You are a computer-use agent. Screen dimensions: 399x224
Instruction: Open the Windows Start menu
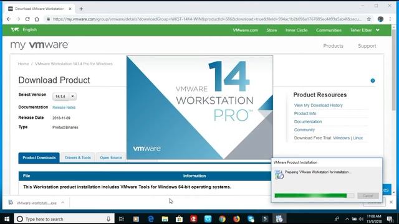pos(7,219)
